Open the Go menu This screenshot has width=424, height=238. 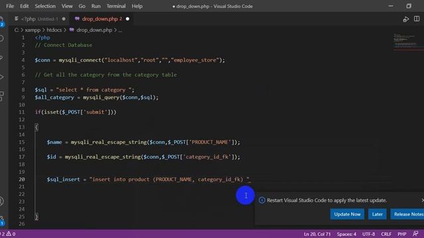[82, 6]
